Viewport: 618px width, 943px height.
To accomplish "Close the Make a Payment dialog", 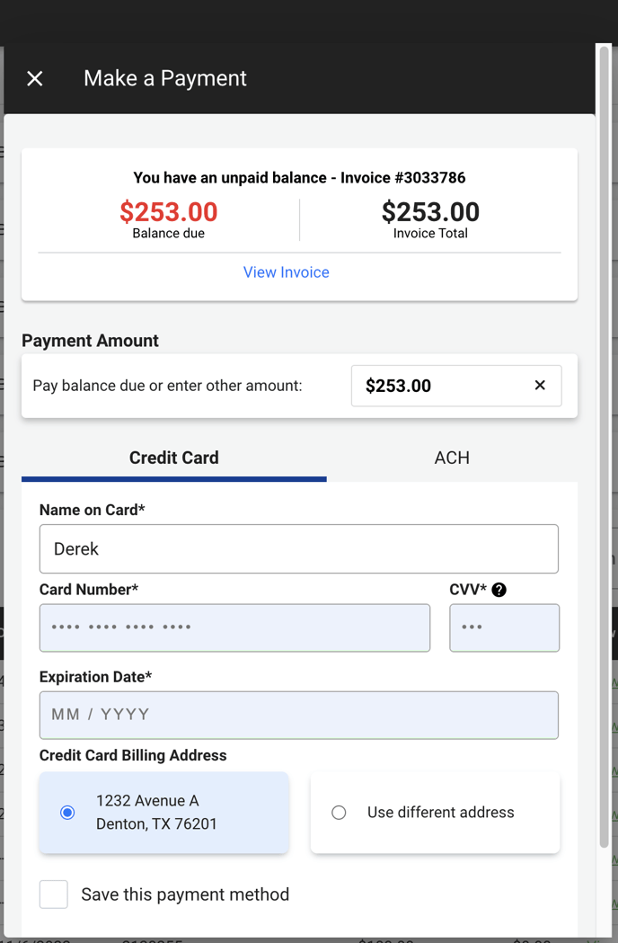I will point(35,78).
